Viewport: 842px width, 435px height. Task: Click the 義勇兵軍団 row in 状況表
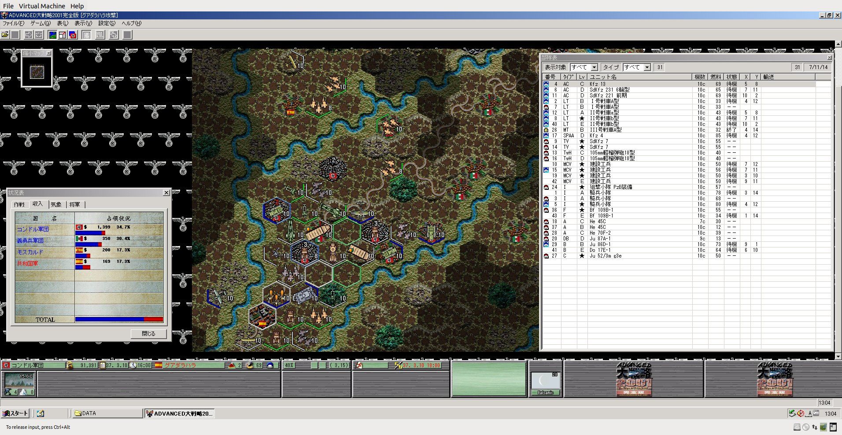coord(89,241)
